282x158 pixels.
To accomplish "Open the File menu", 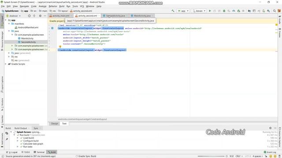I will click(x=3, y=6).
